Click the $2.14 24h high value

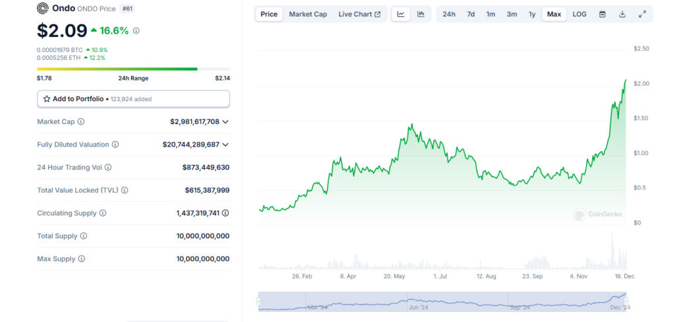[x=223, y=79]
